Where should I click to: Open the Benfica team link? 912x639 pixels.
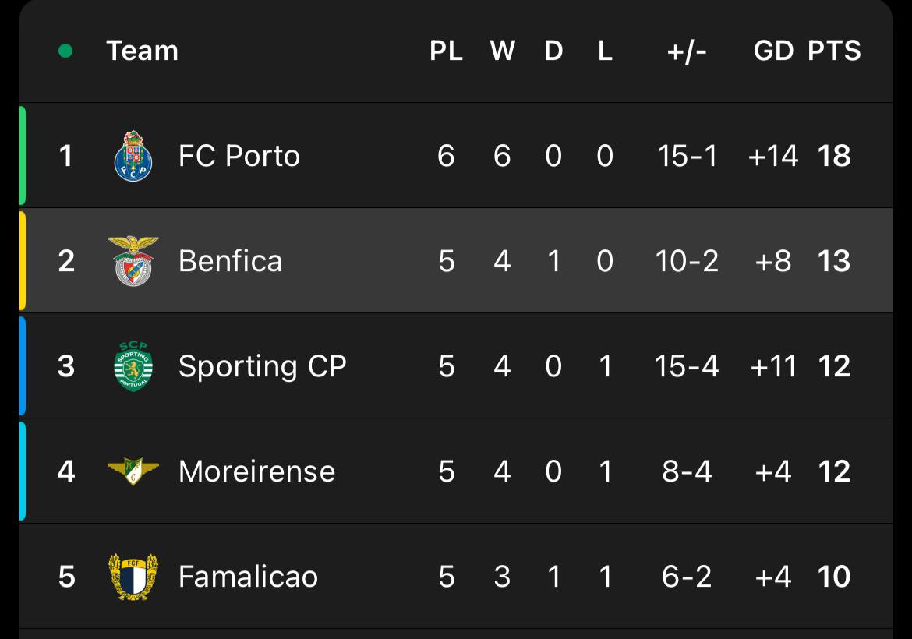[x=230, y=261]
